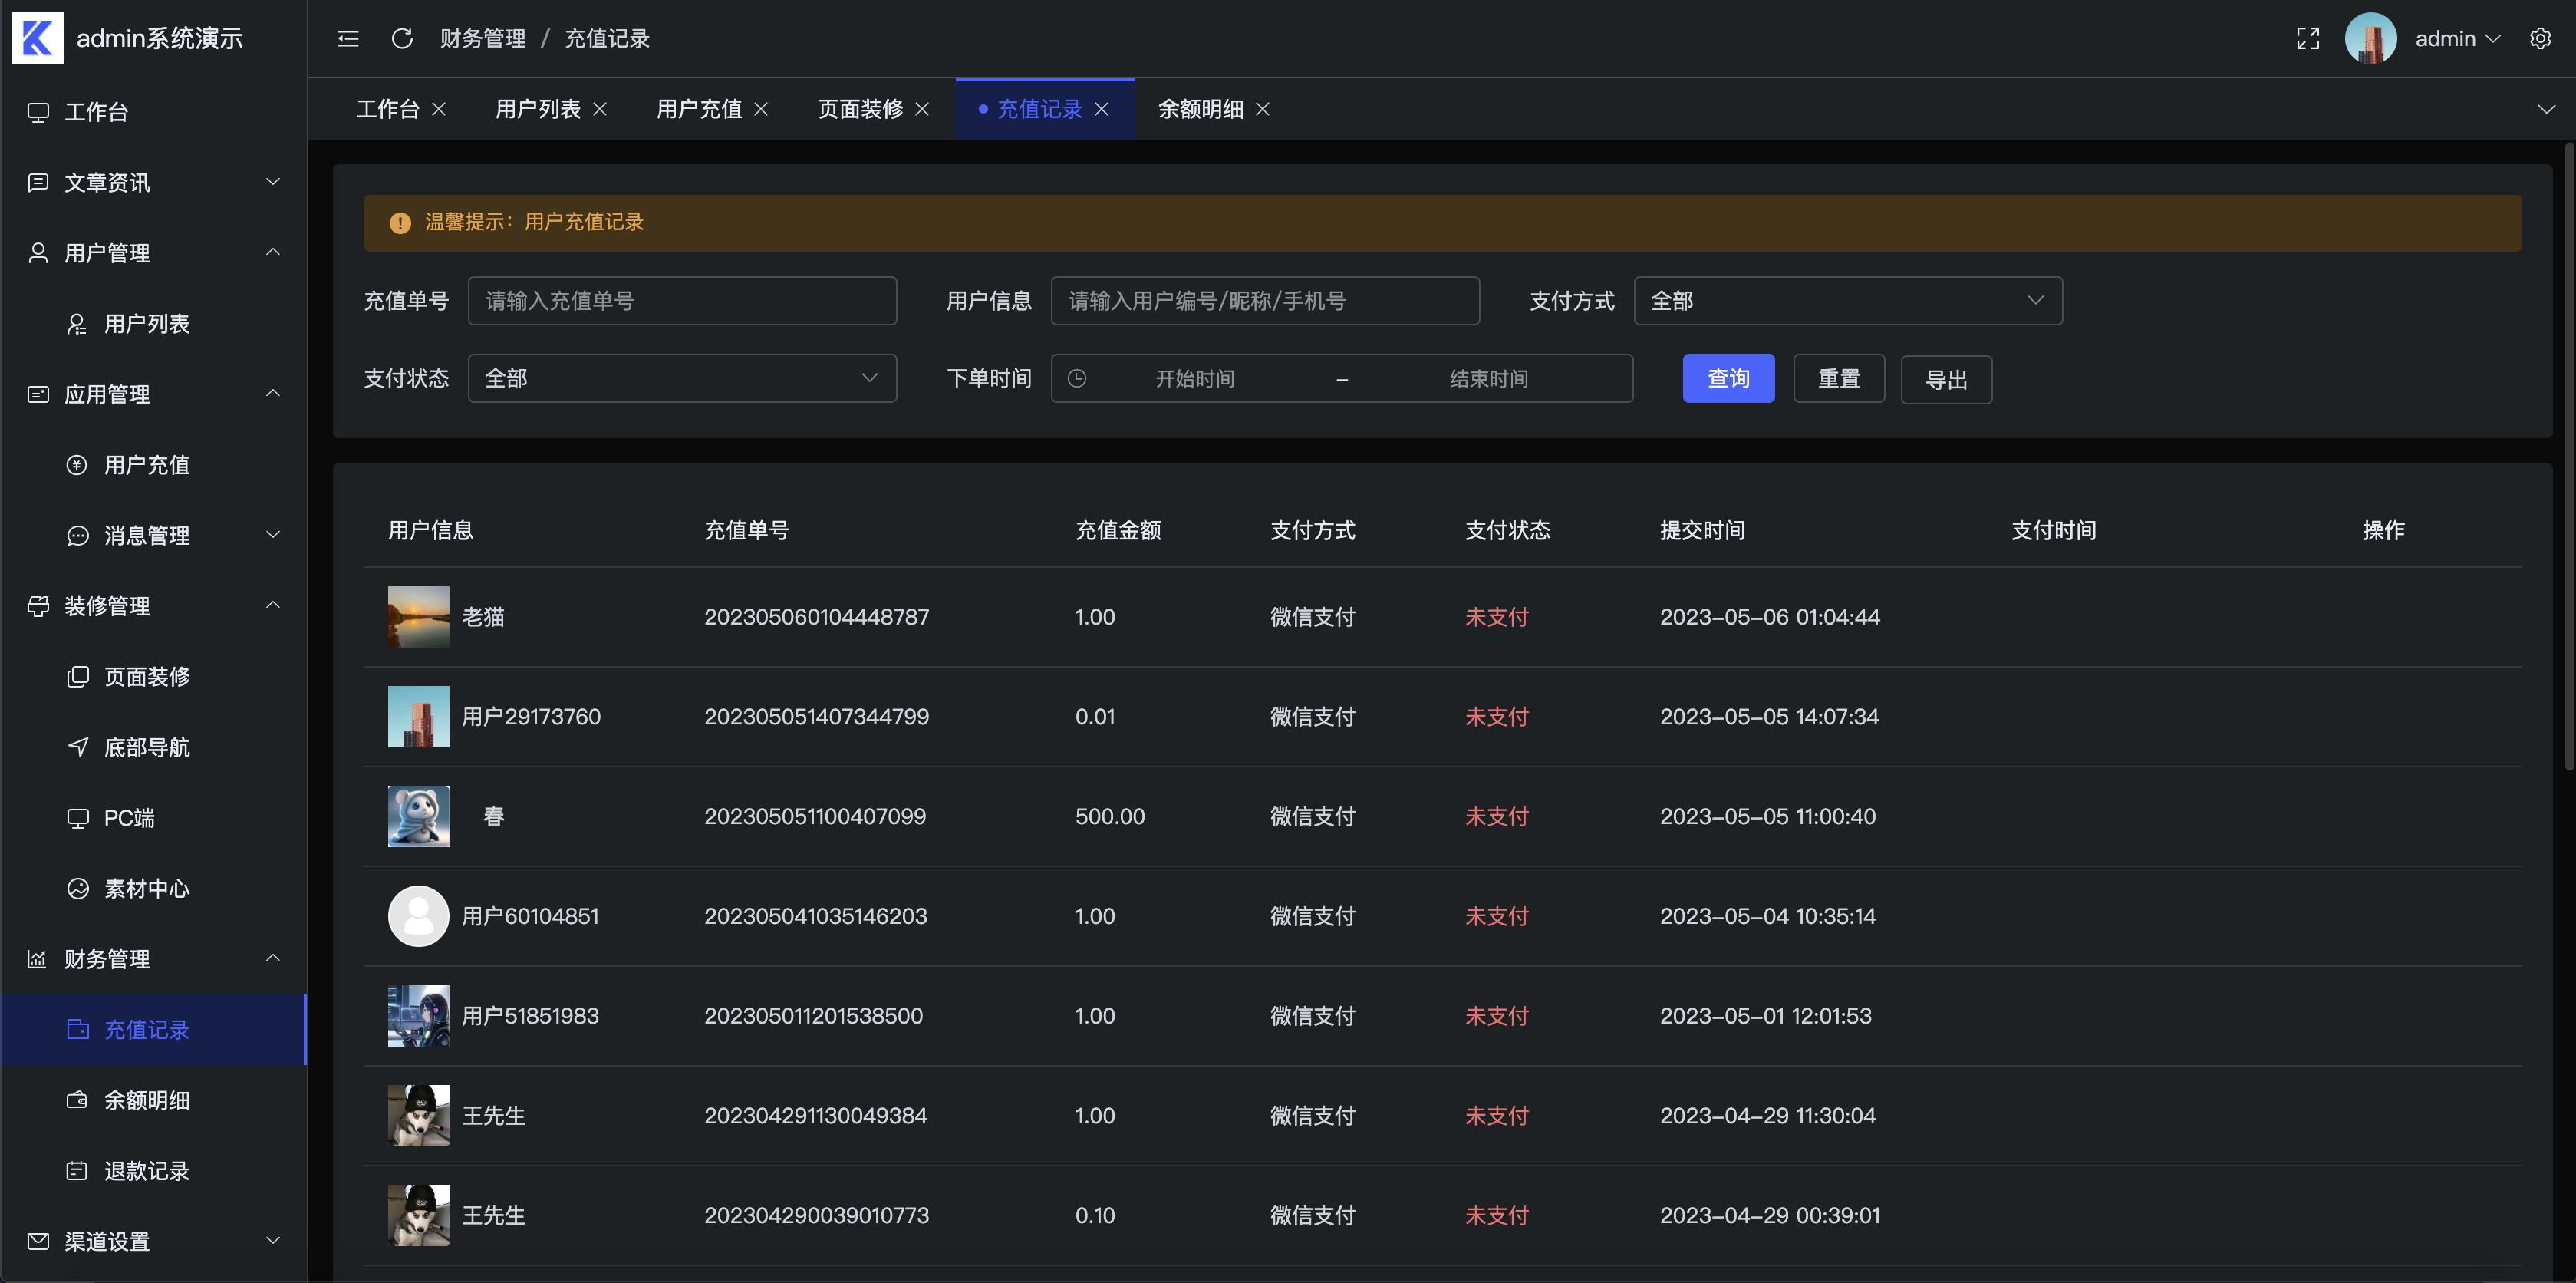Viewport: 2576px width, 1283px height.
Task: Click the clock icon in 下单时间 picker
Action: coord(1078,378)
